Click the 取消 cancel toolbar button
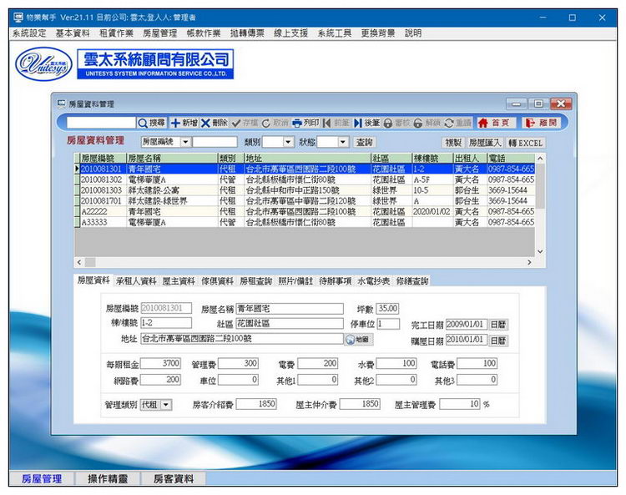Image resolution: width=626 pixels, height=495 pixels. (x=275, y=123)
